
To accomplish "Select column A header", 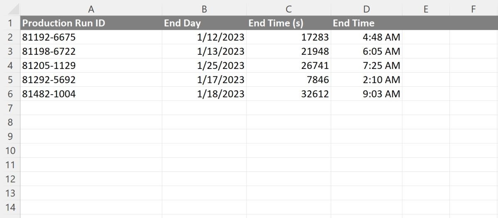I will pos(91,9).
